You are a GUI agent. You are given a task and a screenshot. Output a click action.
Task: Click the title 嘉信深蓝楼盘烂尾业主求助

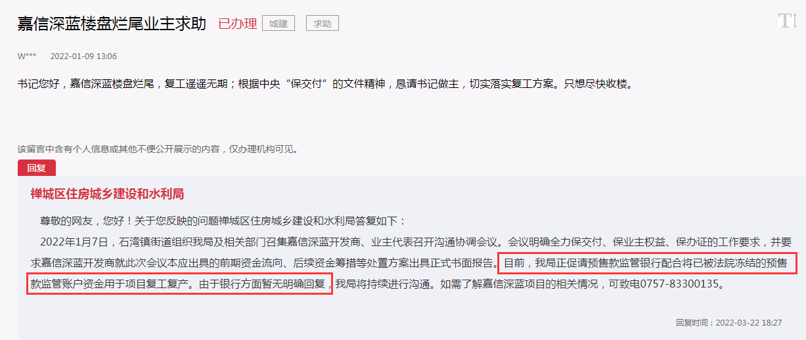[112, 24]
